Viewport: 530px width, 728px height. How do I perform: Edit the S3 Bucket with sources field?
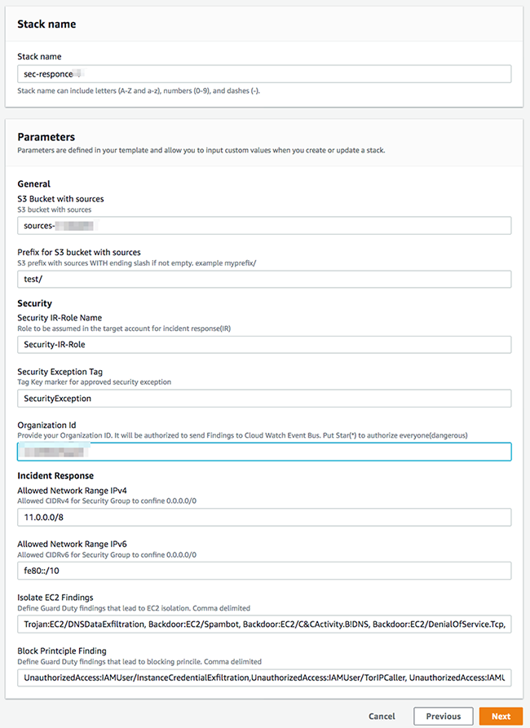264,225
